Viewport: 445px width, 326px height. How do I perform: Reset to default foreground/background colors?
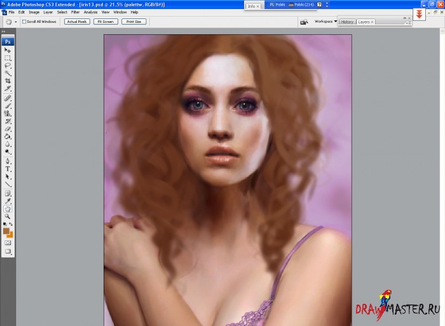4,225
